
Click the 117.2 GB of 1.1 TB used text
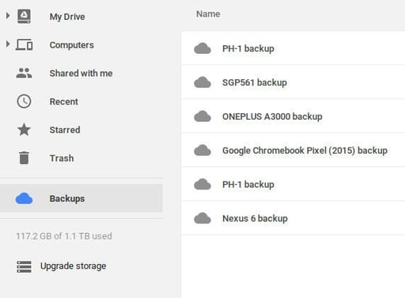point(64,236)
